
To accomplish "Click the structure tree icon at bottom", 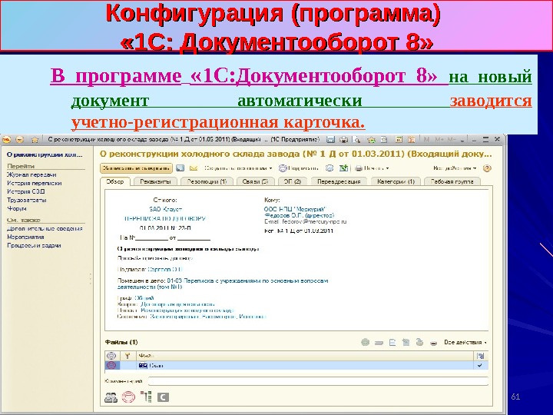I will [x=146, y=397].
